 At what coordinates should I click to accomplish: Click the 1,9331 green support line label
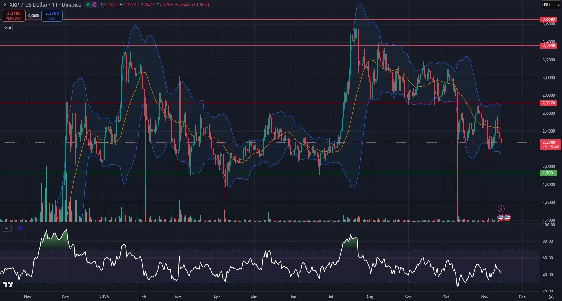(549, 173)
